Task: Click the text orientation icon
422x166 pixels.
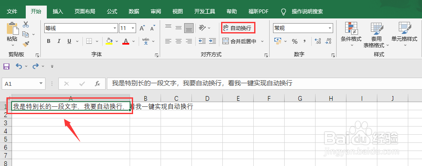Action: click(x=202, y=28)
